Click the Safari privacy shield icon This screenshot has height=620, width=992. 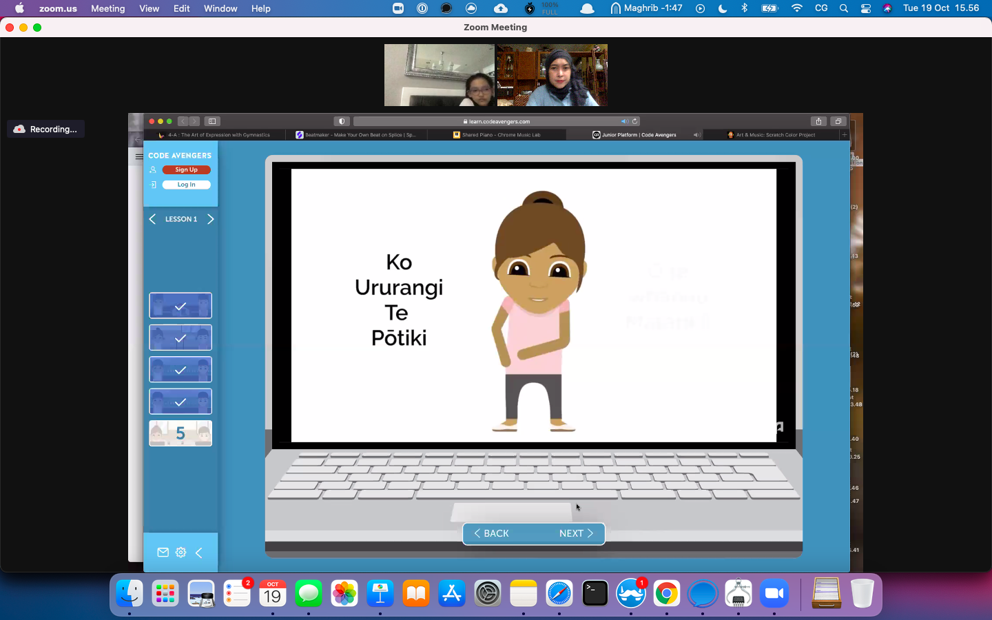point(342,121)
